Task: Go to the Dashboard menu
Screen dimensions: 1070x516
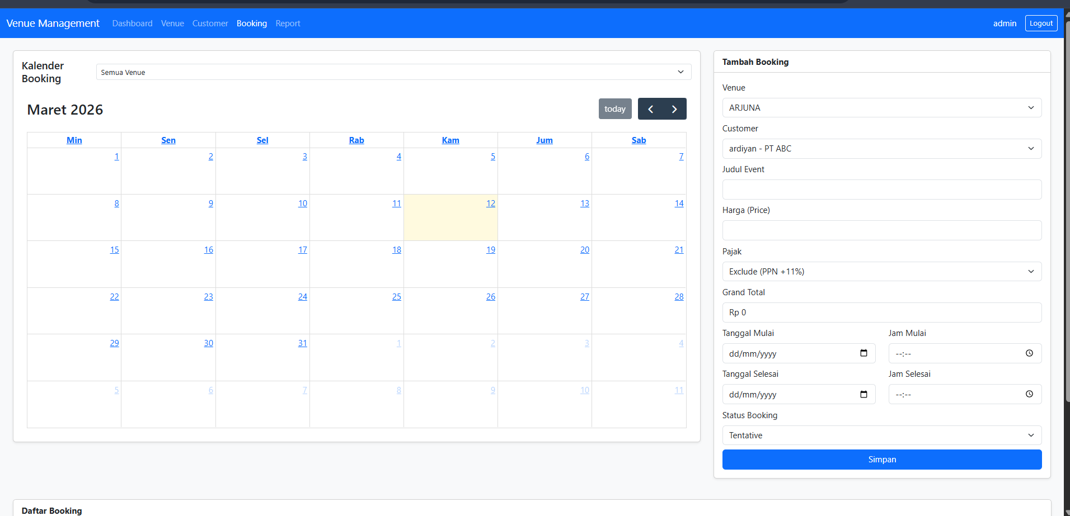Action: pos(132,23)
